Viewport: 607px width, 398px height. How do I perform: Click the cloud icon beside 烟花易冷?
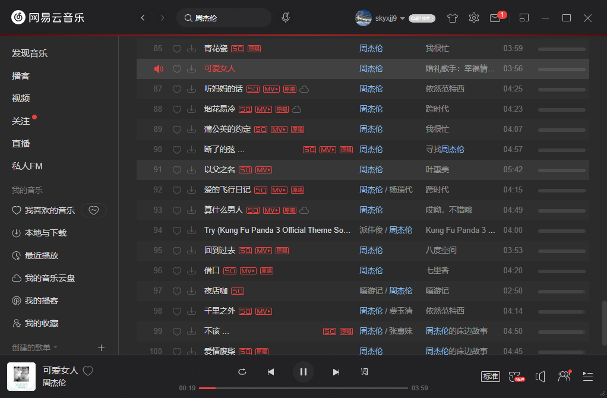(296, 109)
